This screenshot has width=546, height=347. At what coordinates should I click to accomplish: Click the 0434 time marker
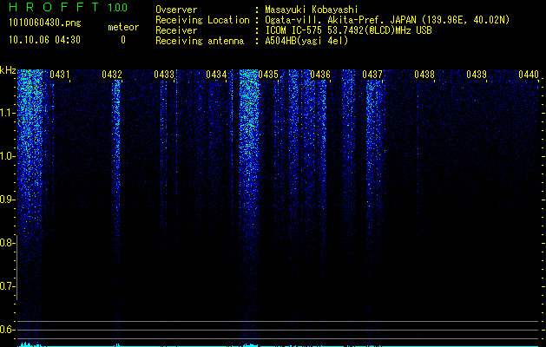click(x=216, y=75)
